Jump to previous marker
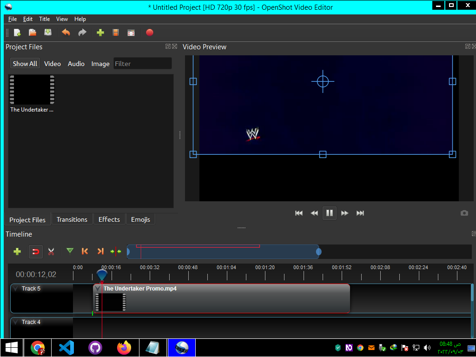The height and width of the screenshot is (357, 476). point(85,251)
